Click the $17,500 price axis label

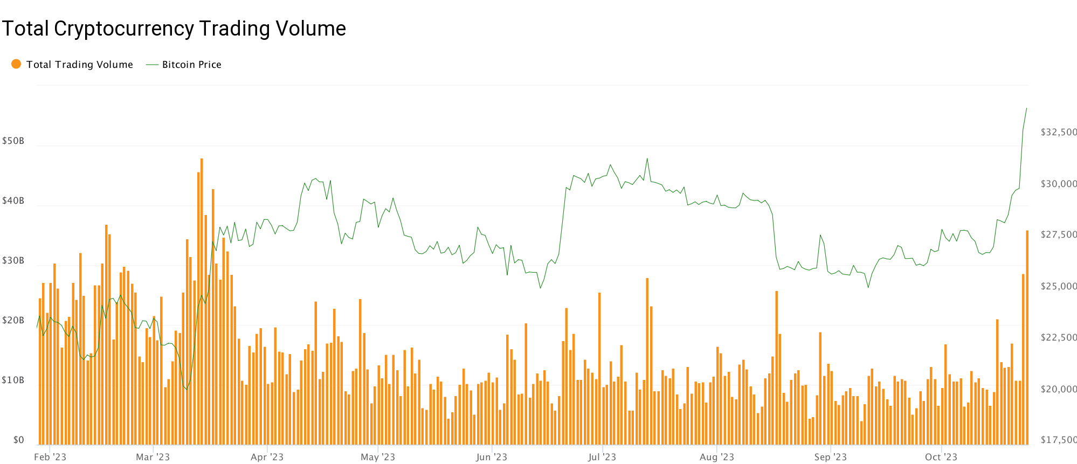(1058, 440)
